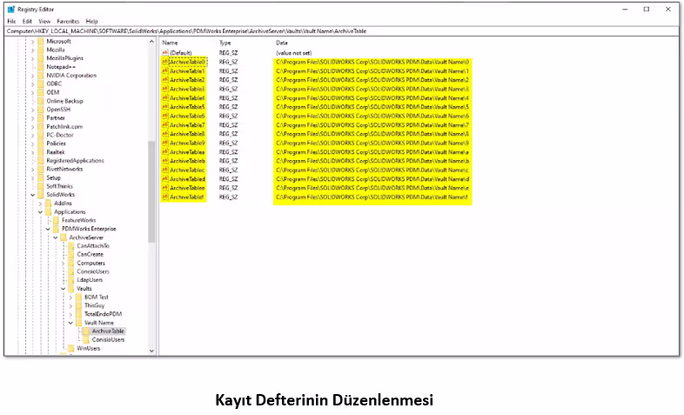Select the RivetNetworks key
This screenshot has height=415, width=684.
(64, 169)
